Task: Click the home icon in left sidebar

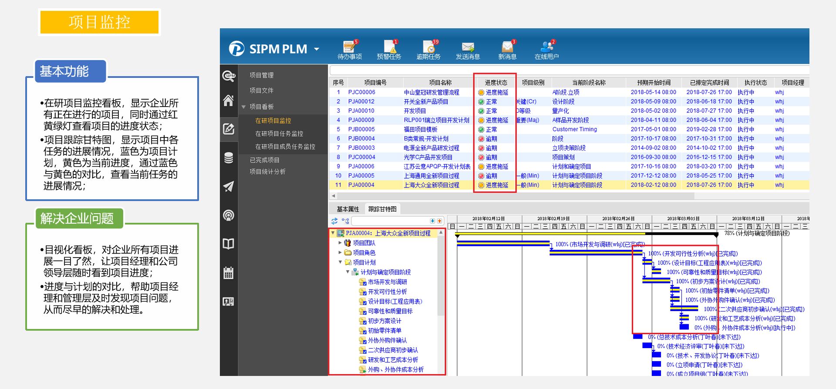Action: (229, 101)
